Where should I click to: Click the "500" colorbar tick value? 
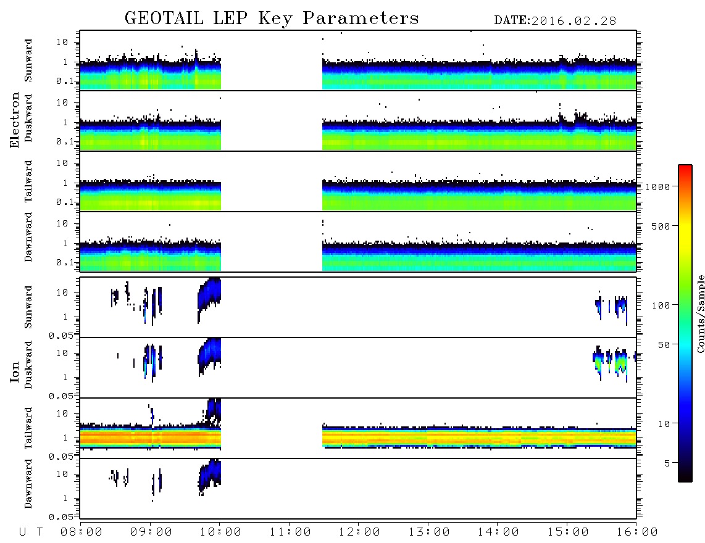click(661, 226)
